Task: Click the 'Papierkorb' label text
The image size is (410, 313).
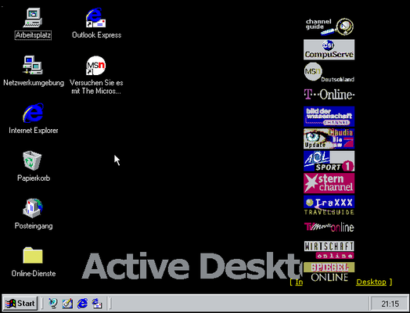Action: click(x=34, y=178)
